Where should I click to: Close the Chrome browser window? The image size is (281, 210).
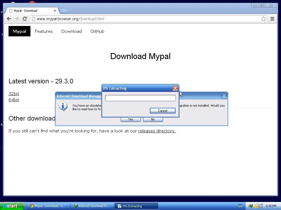pyautogui.click(x=271, y=5)
